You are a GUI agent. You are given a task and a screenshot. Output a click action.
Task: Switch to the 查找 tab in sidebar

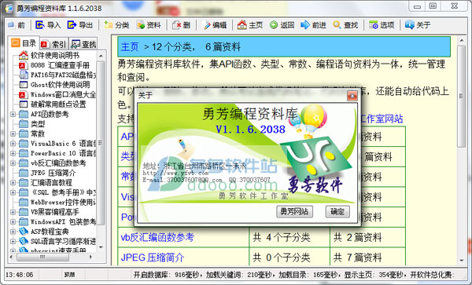pos(83,45)
